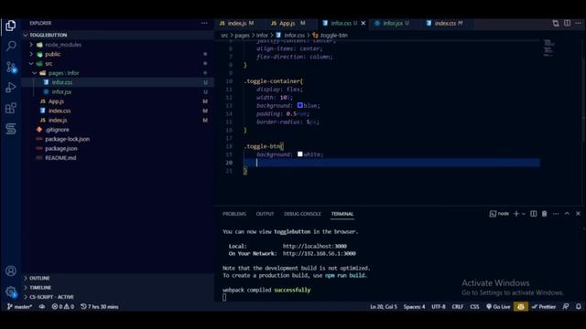Open editor more actions ellipsis
This screenshot has width=586, height=329.
578,23
